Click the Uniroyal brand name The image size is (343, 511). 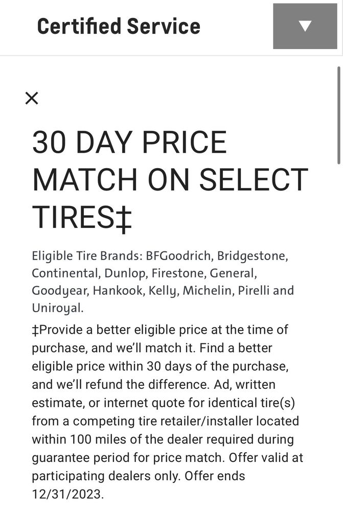(x=56, y=308)
